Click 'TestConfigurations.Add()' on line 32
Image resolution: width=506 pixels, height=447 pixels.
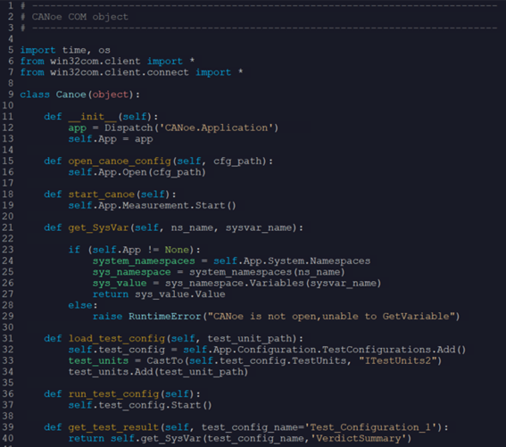point(394,350)
